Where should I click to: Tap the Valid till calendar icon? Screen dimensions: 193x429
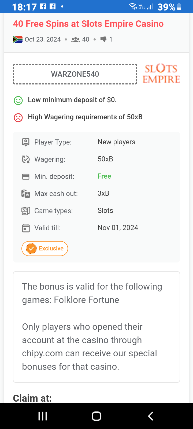tap(26, 228)
